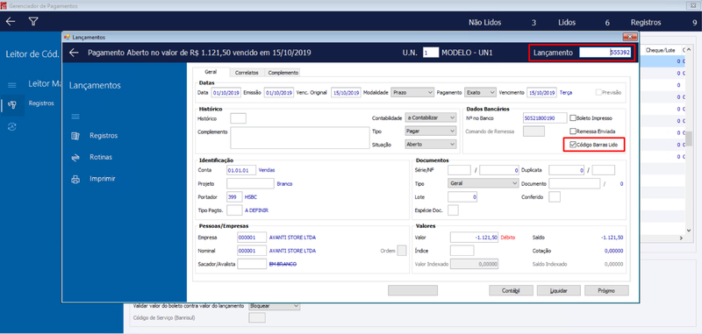Open the Rotinas arrows icon
The width and height of the screenshot is (702, 334).
pyautogui.click(x=75, y=158)
